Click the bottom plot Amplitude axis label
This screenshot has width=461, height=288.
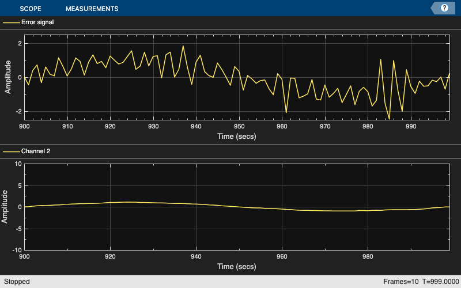[5, 207]
